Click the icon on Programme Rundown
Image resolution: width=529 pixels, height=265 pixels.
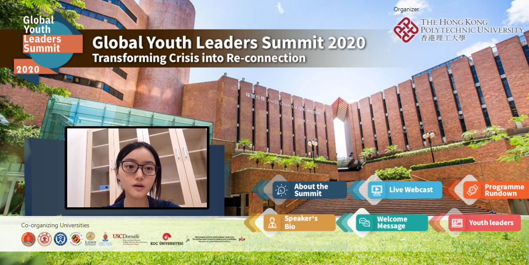point(472,190)
